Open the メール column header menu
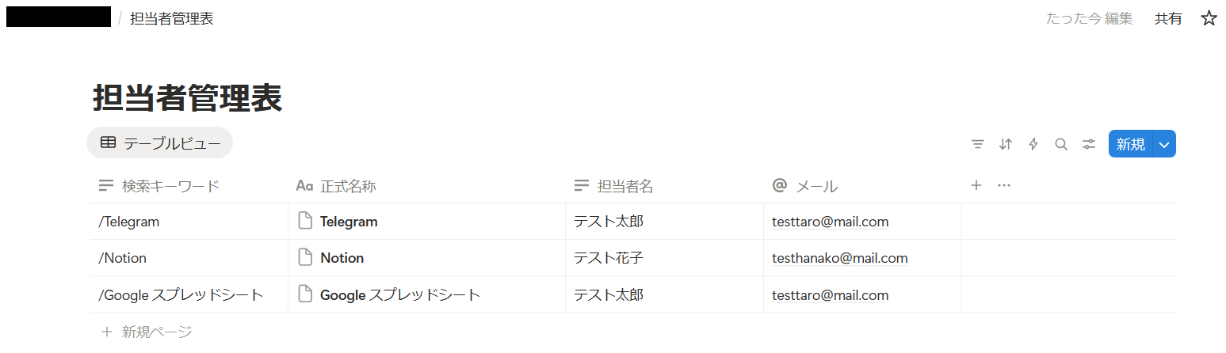 tap(862, 186)
